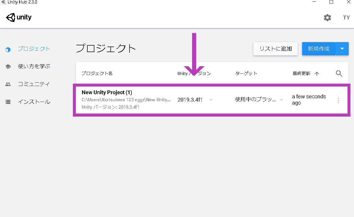This screenshot has width=354, height=217.
Task: Click the 新規作成 button
Action: pos(319,49)
